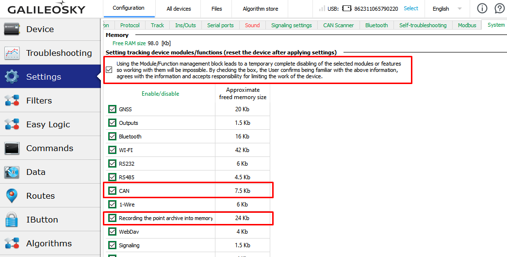The width and height of the screenshot is (507, 257).
Task: Open Routes via its map pin icon
Action: click(x=12, y=196)
